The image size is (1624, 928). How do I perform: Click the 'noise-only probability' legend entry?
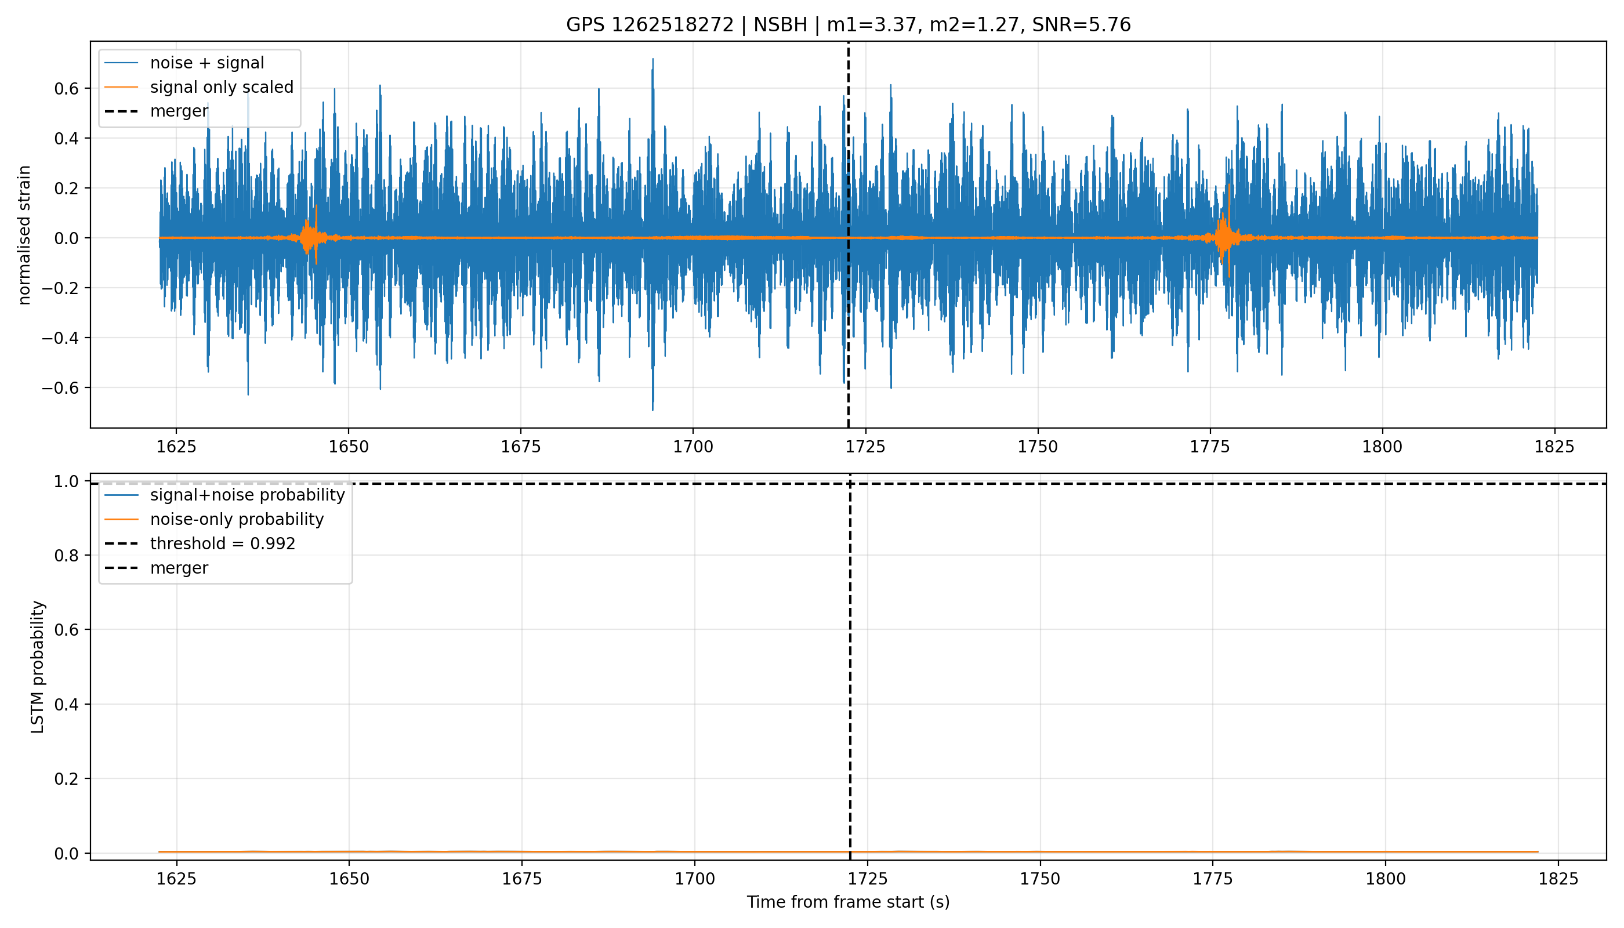pos(214,520)
